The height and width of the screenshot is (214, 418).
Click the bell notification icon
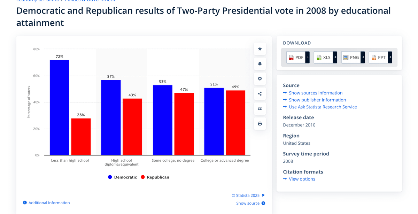[260, 64]
